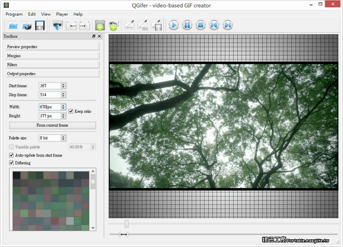Click in the Stop frame field

coord(50,95)
